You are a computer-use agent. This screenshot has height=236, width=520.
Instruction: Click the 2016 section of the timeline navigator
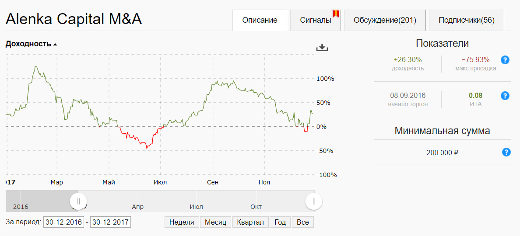point(21,207)
